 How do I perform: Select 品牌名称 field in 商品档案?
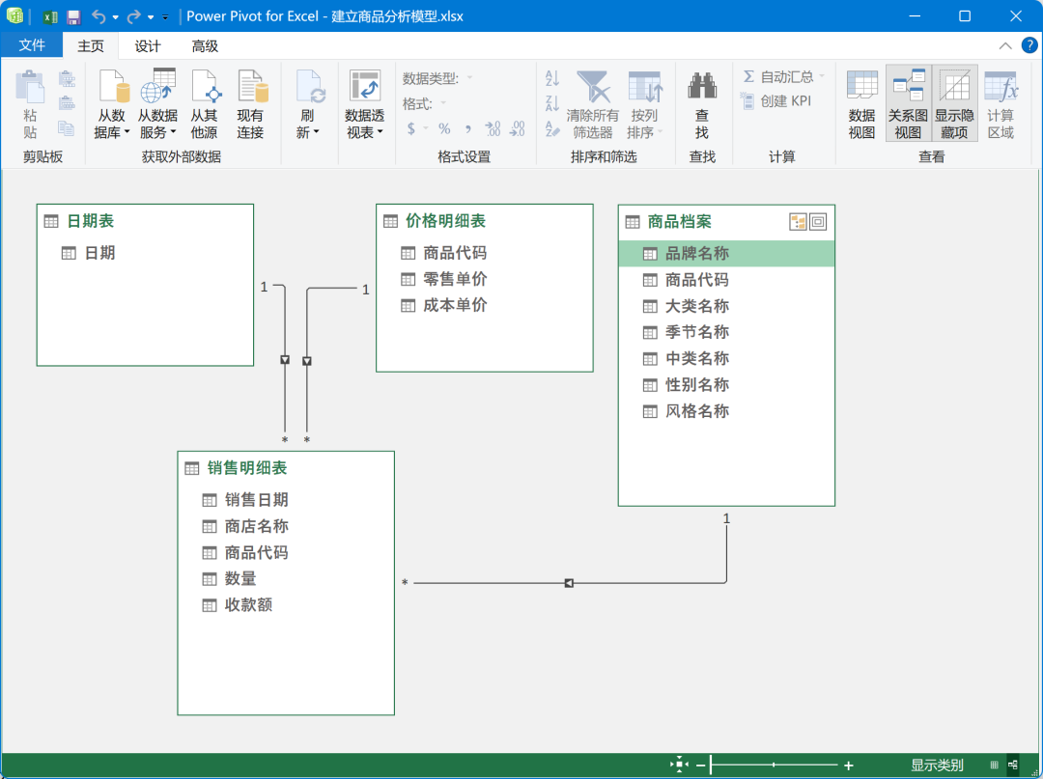click(x=726, y=253)
